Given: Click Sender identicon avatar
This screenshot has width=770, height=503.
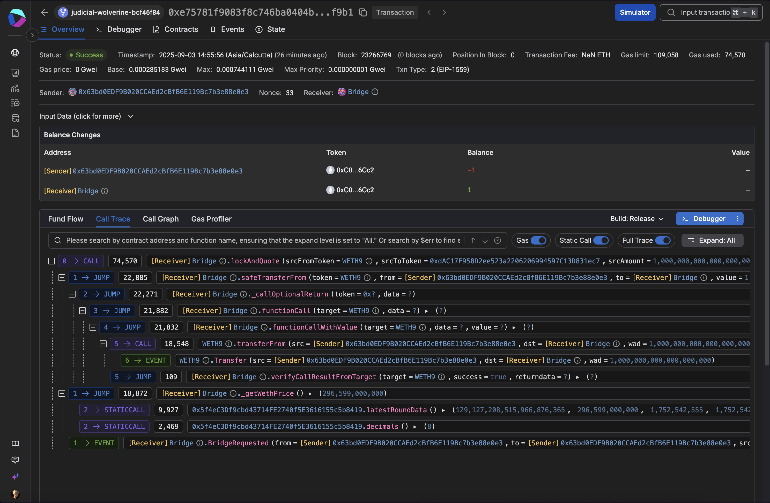Looking at the screenshot, I should click(x=72, y=92).
